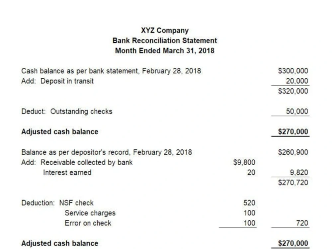This screenshot has width=332, height=249.
Task: Click the $260,900 depositor's record balance
Action: 293,152
